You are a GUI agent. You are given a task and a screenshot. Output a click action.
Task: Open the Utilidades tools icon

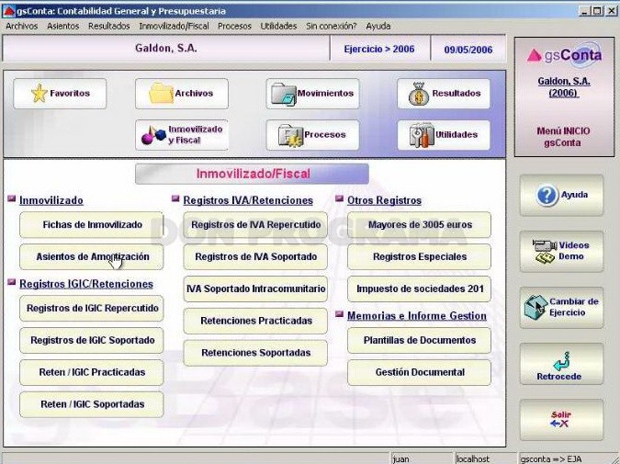pyautogui.click(x=444, y=135)
